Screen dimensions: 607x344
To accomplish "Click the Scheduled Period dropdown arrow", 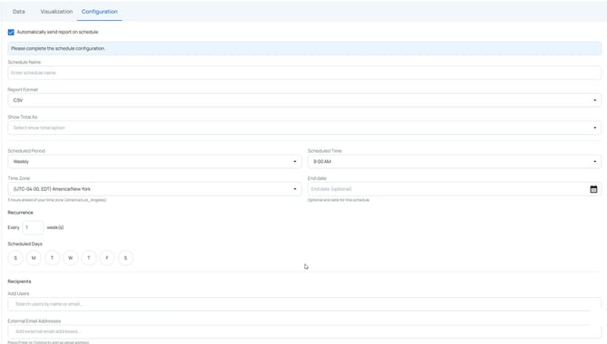I will coord(295,162).
